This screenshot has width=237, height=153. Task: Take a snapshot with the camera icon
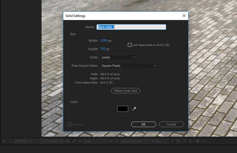tap(68, 141)
